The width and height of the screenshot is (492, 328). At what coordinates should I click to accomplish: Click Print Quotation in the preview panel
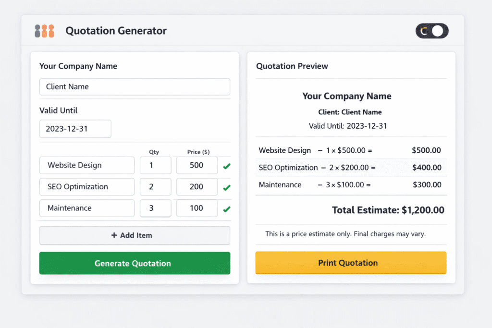351,263
